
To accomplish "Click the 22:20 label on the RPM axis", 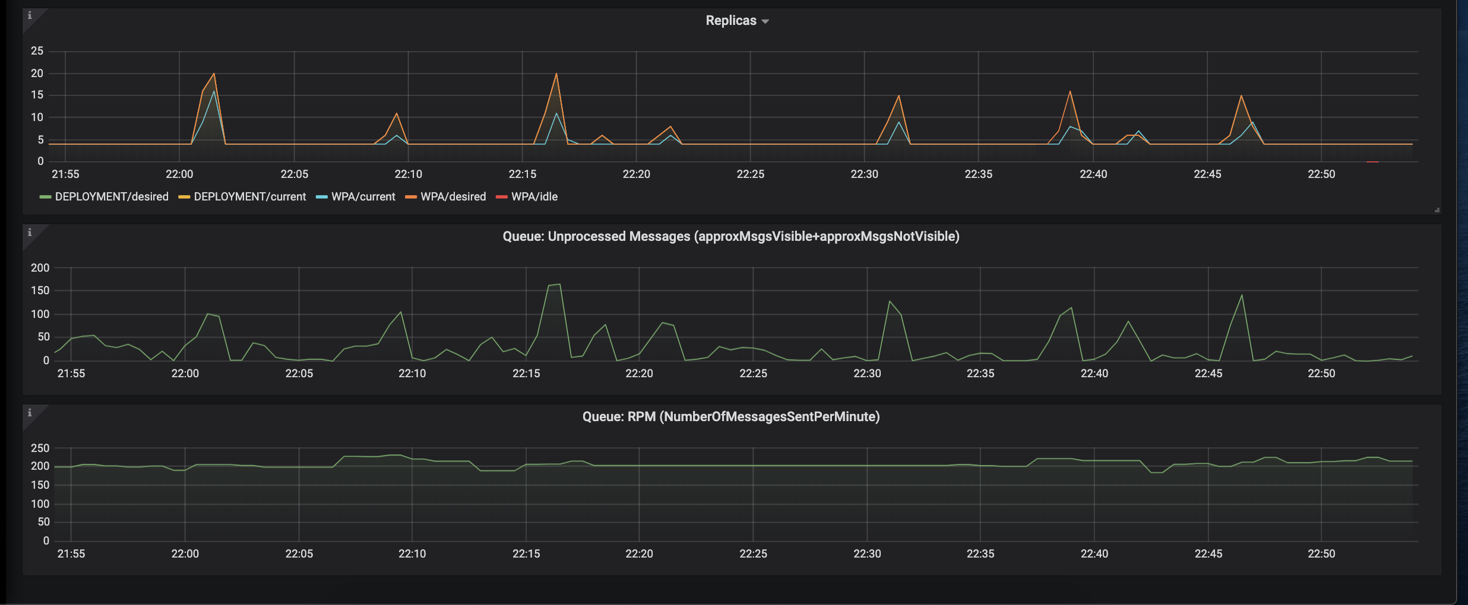I will (x=639, y=554).
